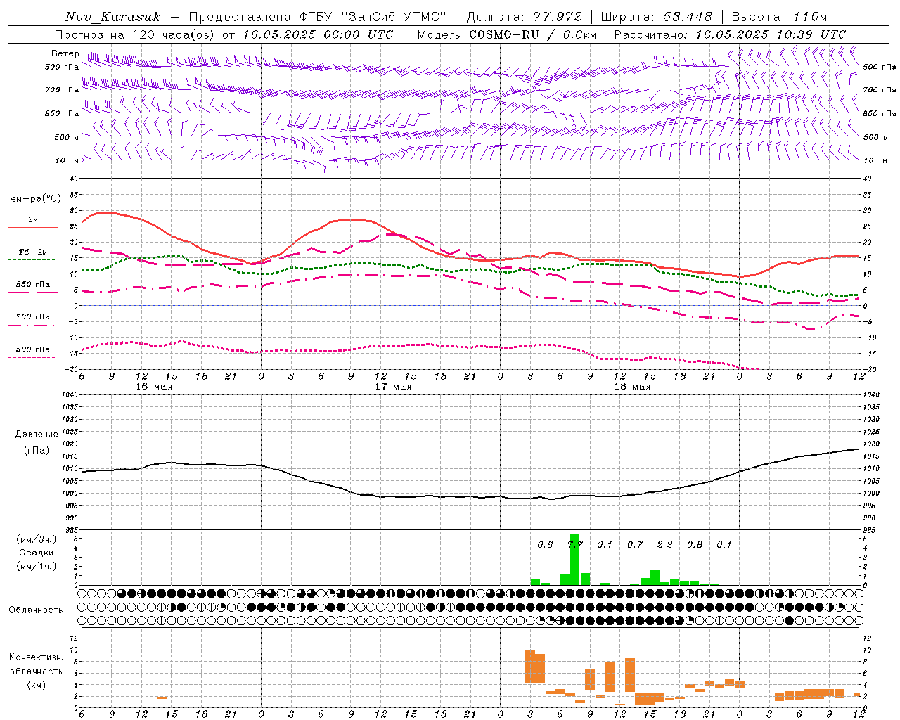Click the date label "16 мая"

154,387
